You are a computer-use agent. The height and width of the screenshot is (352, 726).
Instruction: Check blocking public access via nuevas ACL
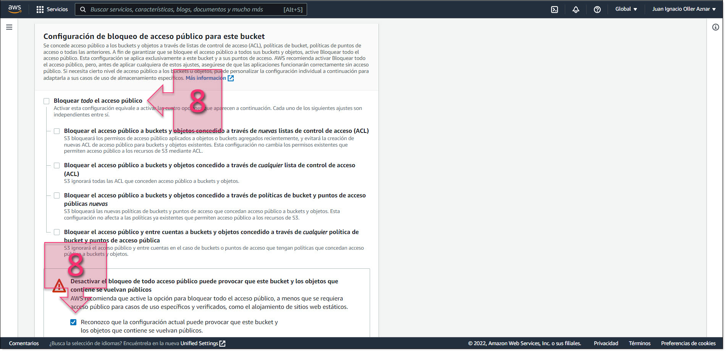(57, 131)
